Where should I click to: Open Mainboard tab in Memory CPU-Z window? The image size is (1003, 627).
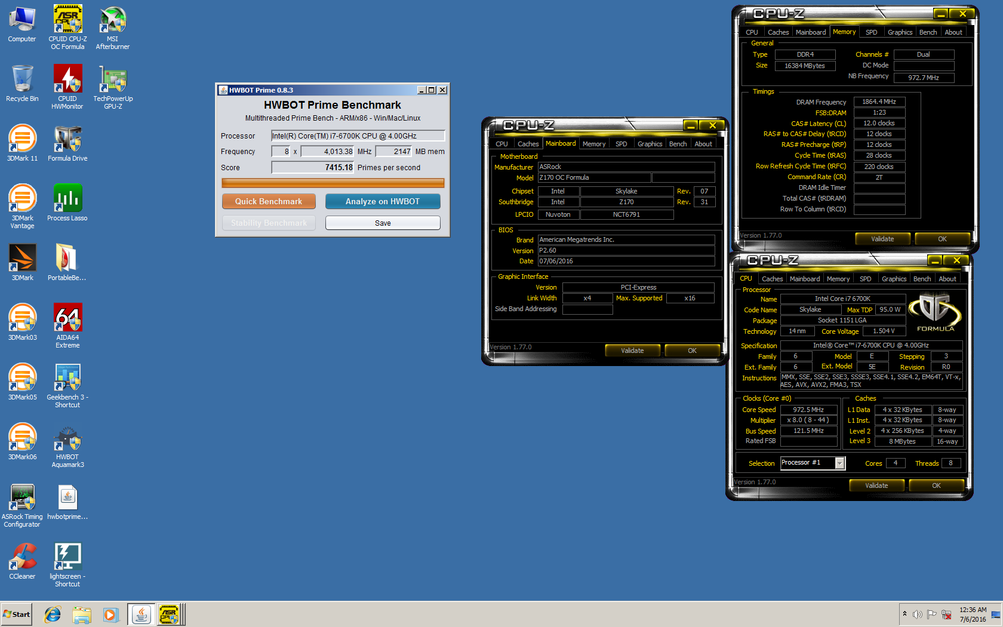click(811, 32)
